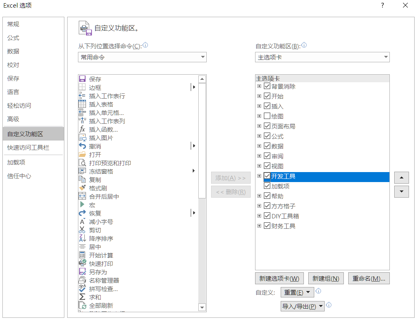Uncheck the 财务工具 checkbox
The image size is (415, 319).
(267, 226)
